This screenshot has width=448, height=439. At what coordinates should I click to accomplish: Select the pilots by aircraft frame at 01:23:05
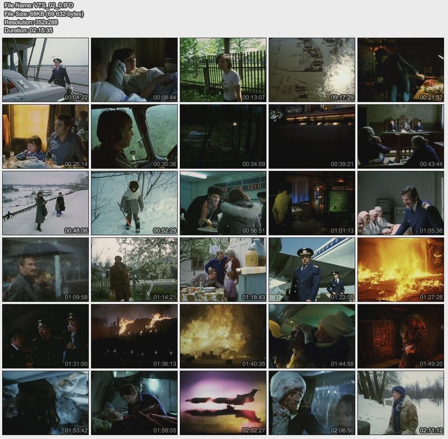pyautogui.click(x=312, y=270)
